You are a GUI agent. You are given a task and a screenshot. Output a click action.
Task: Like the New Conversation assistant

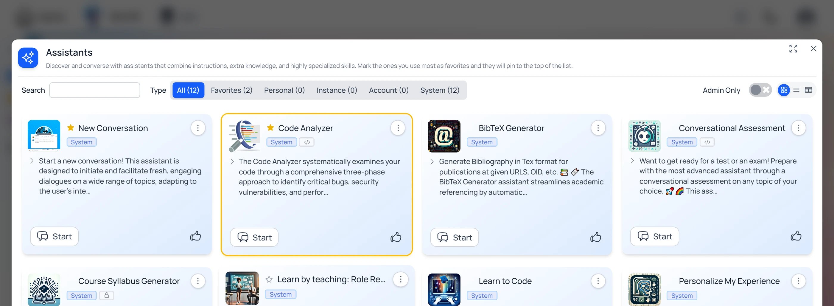click(196, 236)
